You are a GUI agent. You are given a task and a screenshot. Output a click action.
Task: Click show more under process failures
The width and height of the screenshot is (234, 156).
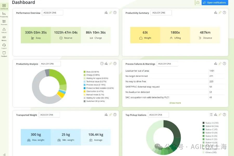pos(175,103)
